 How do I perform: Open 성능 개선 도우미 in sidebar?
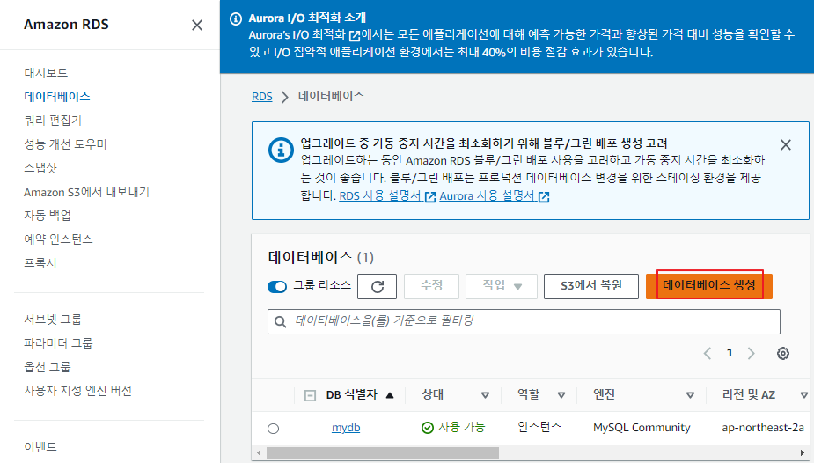tap(65, 144)
